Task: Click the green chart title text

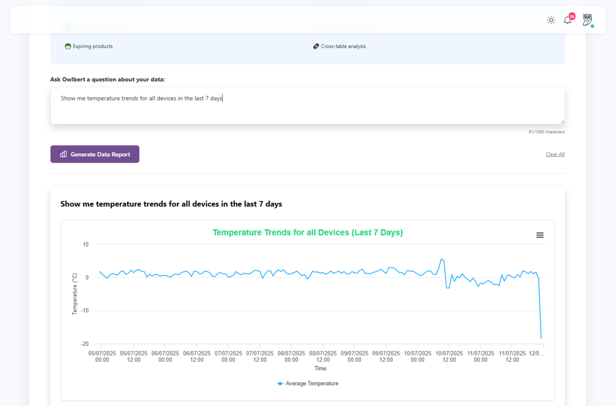Action: point(308,232)
